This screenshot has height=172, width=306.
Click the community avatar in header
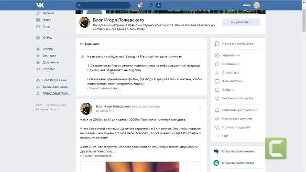click(85, 22)
